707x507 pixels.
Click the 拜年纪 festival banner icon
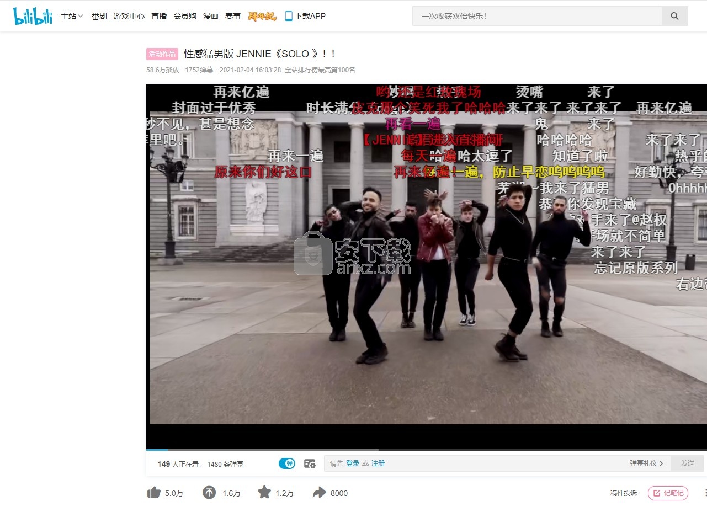(x=262, y=16)
